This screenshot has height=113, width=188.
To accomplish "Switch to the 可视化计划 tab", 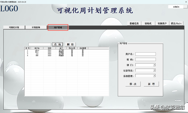I will (x=14, y=27).
